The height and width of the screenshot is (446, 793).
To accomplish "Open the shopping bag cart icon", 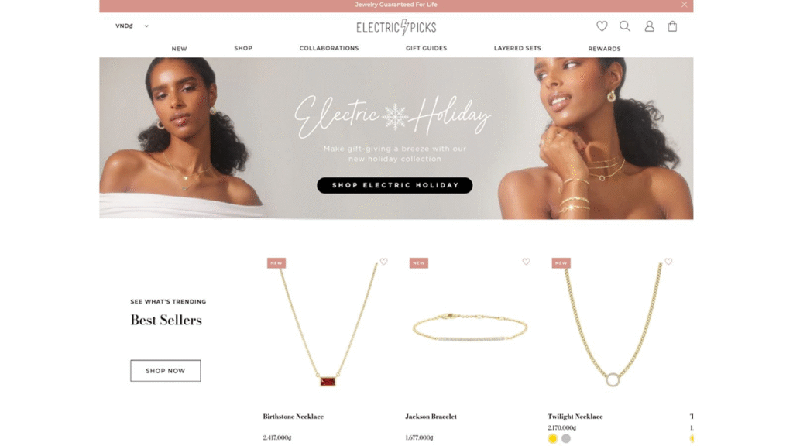I will click(x=672, y=26).
